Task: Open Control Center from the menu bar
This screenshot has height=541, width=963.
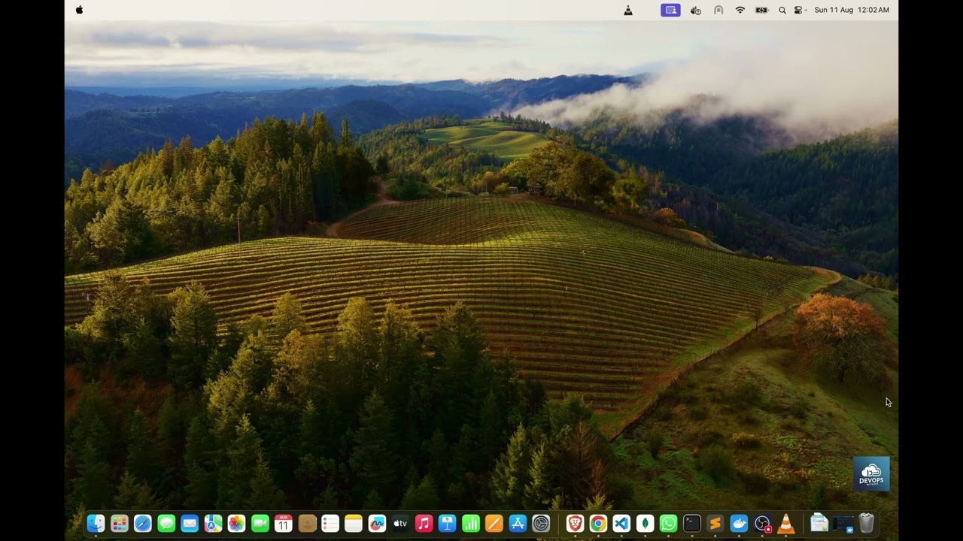Action: 799,10
